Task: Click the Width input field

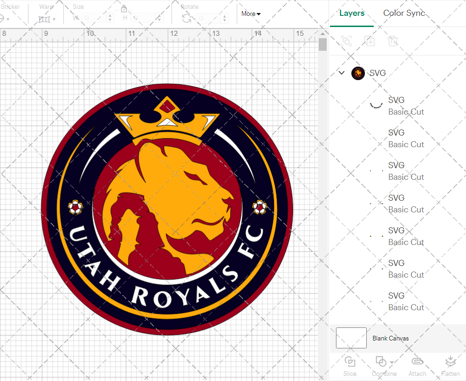Action: pyautogui.click(x=94, y=18)
